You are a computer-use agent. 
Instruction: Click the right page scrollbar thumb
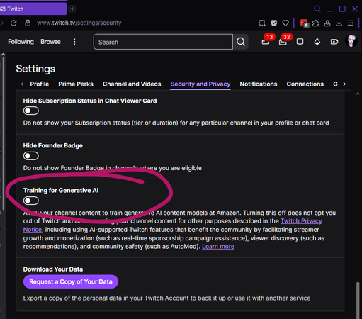point(358,300)
